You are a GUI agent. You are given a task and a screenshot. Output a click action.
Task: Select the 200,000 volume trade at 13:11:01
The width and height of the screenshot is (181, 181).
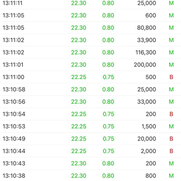click(x=91, y=65)
